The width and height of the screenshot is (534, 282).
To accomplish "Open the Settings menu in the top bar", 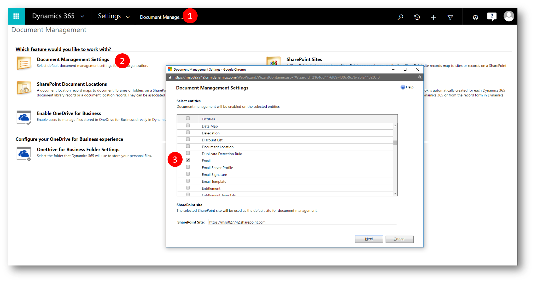I will [x=109, y=16].
